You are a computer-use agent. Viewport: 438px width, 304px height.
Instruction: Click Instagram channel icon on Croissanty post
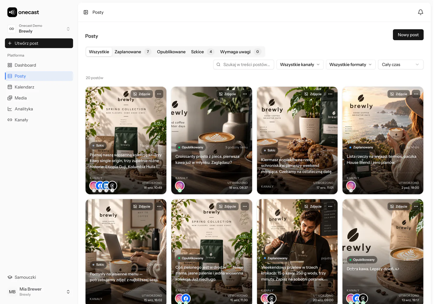coord(180,186)
